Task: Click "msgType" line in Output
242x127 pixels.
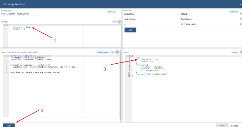Action: point(152,74)
